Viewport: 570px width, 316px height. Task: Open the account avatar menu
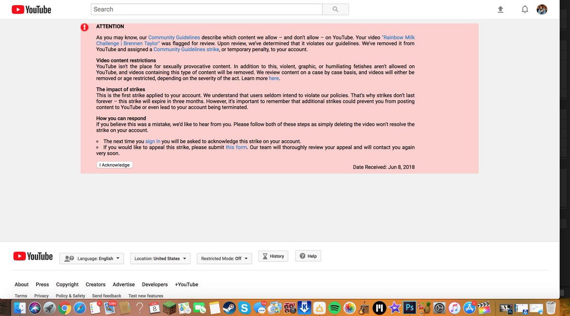point(542,9)
